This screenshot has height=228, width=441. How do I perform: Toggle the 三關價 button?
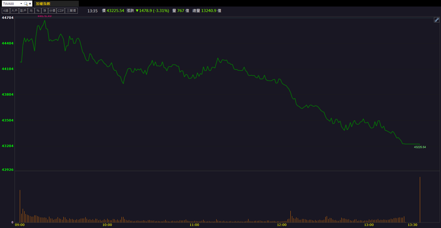coord(71,11)
